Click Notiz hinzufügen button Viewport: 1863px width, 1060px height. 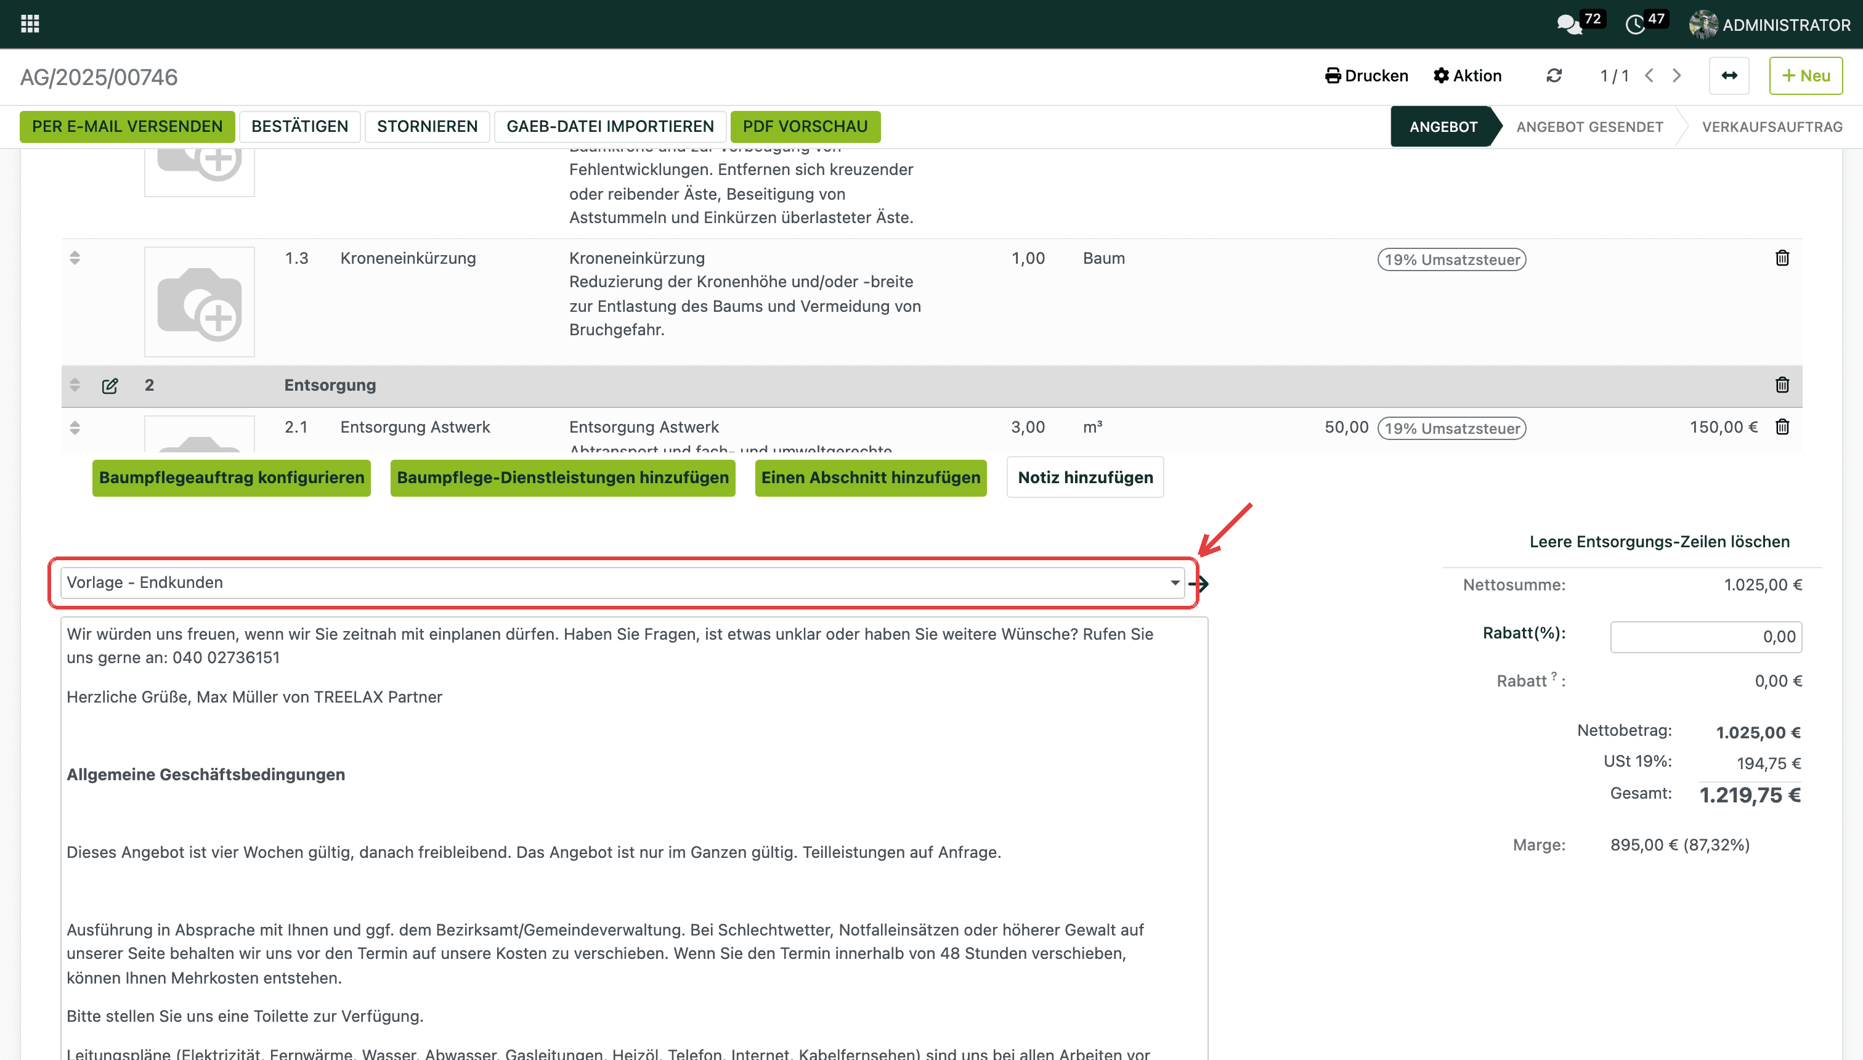click(1085, 478)
